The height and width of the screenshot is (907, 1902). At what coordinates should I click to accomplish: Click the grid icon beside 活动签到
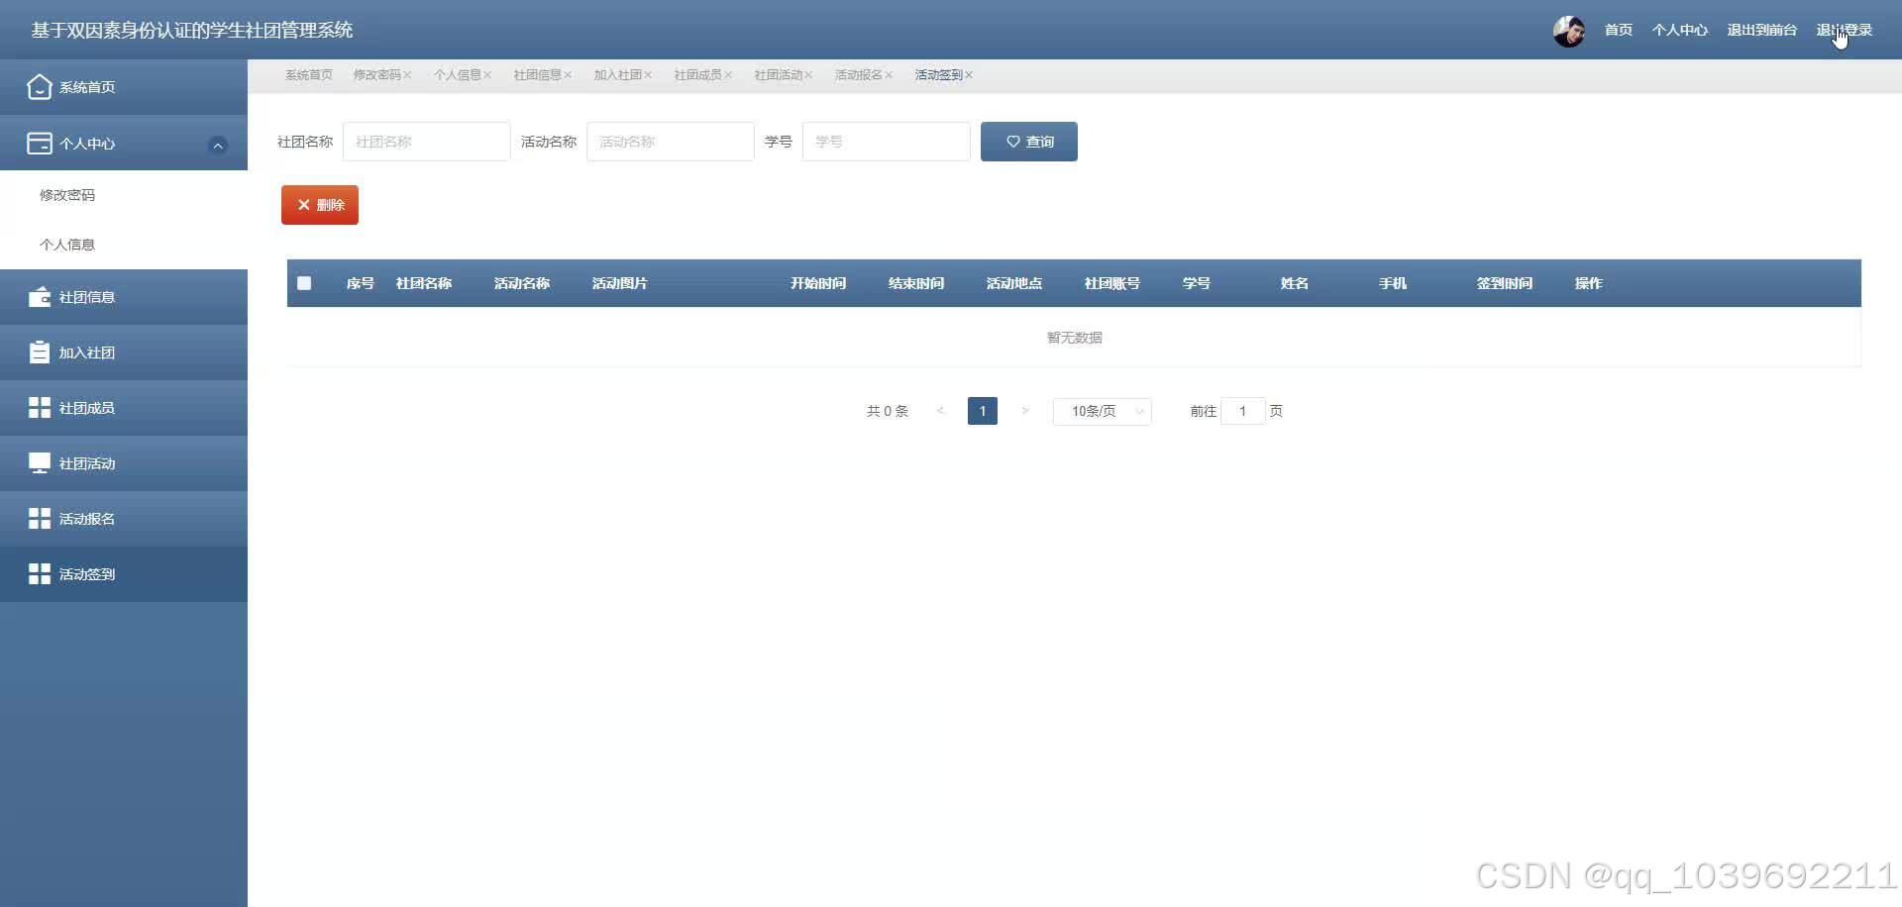[39, 574]
